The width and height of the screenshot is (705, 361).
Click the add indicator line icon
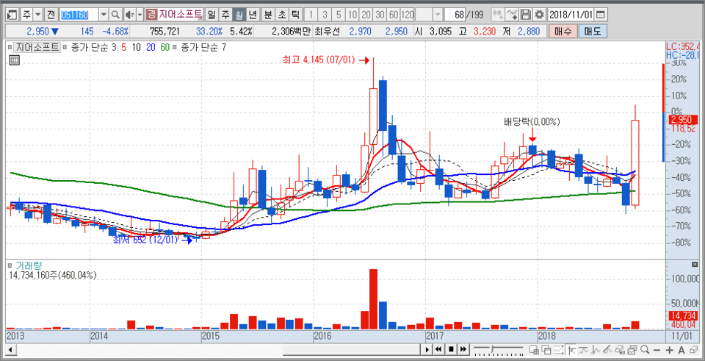pos(512,15)
